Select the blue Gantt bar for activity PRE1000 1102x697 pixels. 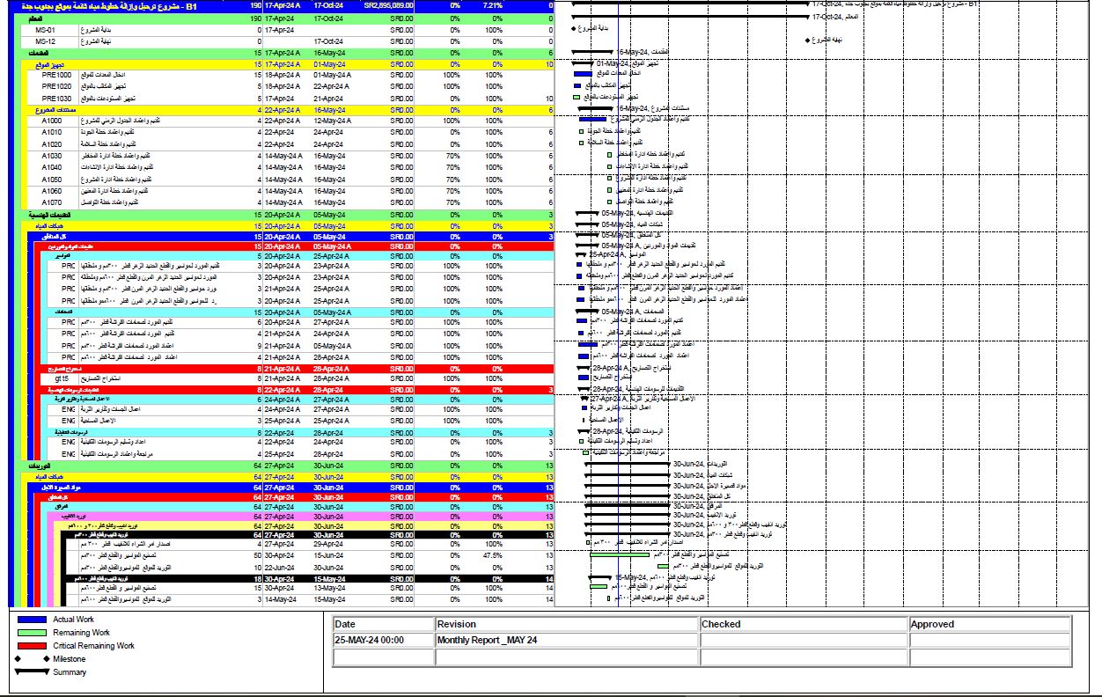582,75
